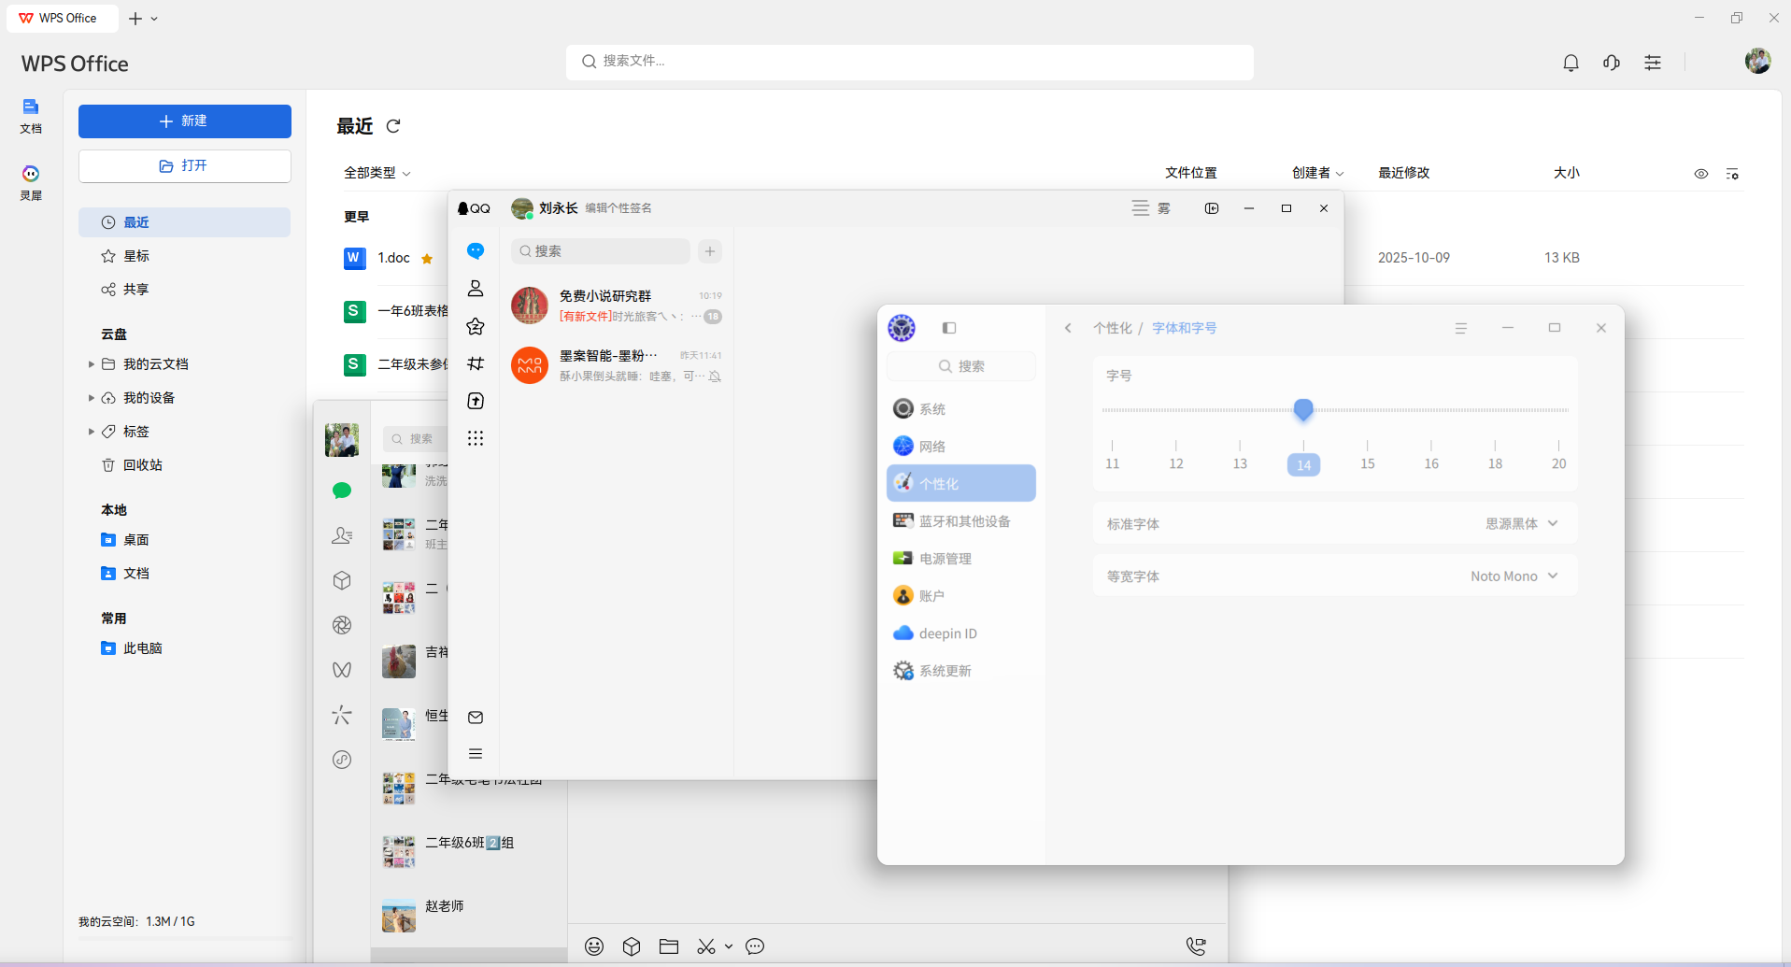The width and height of the screenshot is (1791, 967).
Task: Click the WPS user avatar
Action: click(x=1757, y=62)
